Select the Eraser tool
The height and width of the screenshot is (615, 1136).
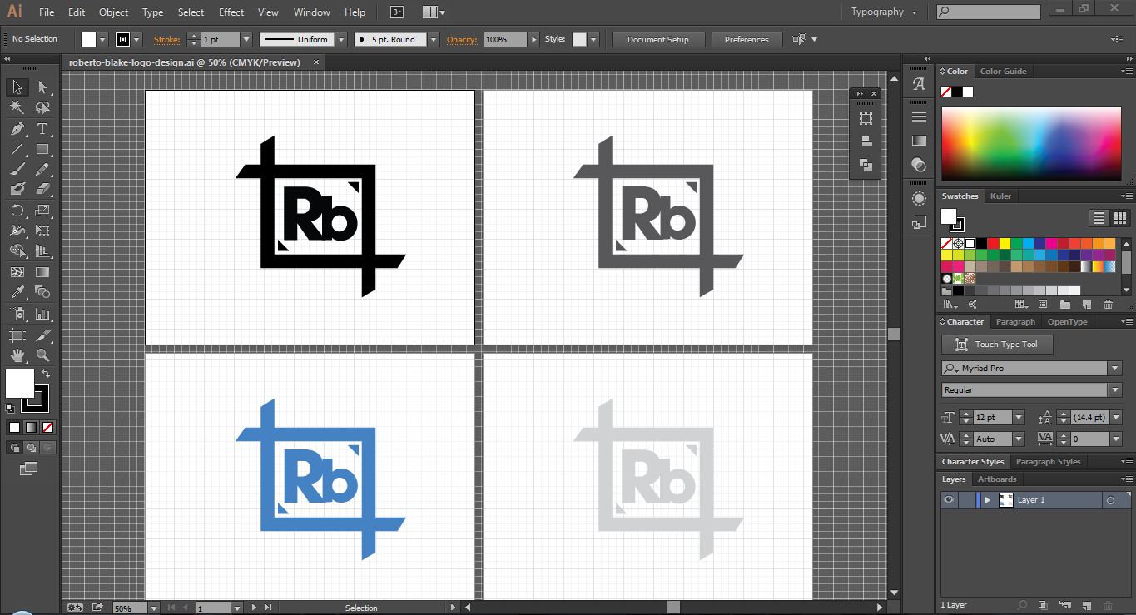point(42,189)
